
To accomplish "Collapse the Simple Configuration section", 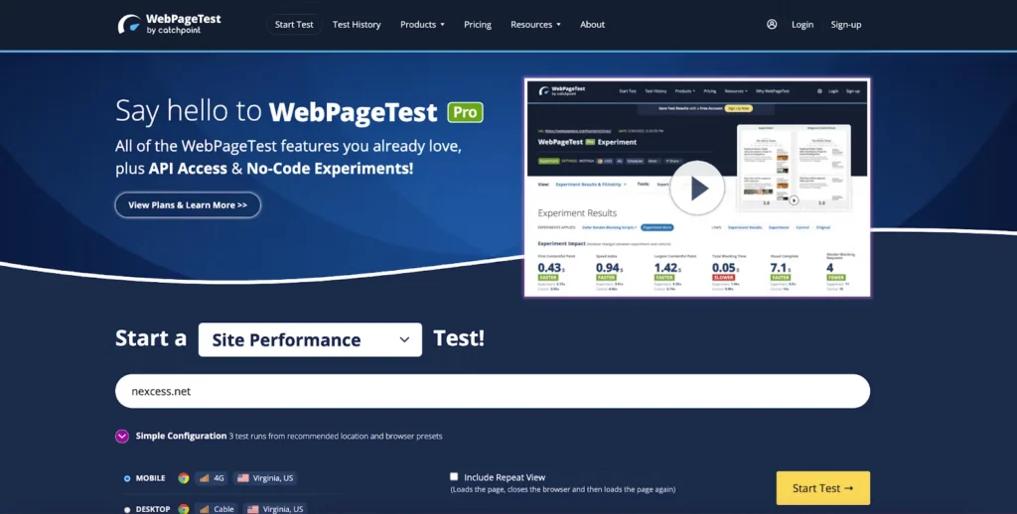I will point(122,436).
